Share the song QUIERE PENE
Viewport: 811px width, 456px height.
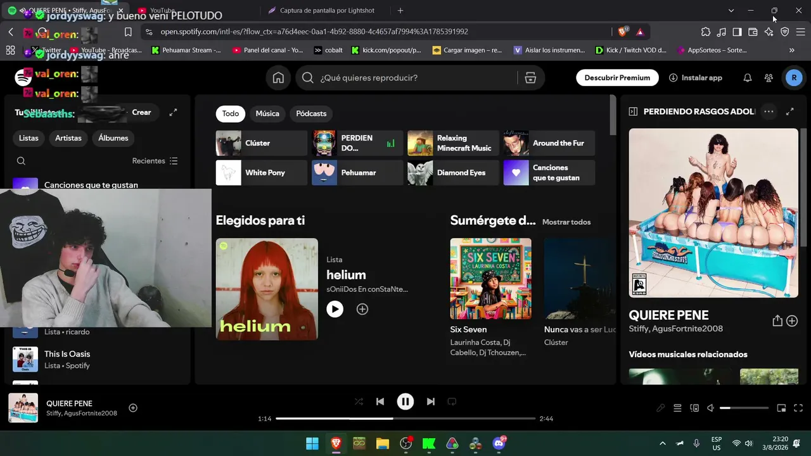[x=777, y=321]
